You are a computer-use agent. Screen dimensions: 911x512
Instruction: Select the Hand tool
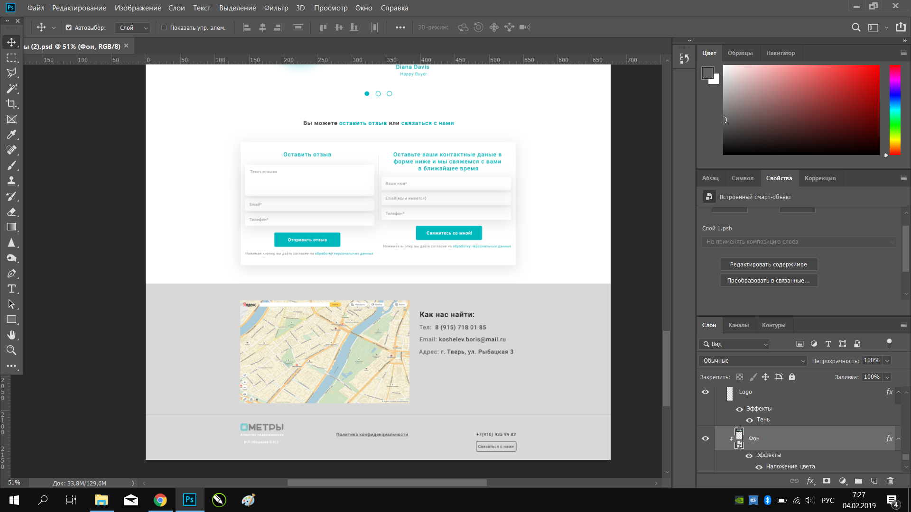coord(11,335)
